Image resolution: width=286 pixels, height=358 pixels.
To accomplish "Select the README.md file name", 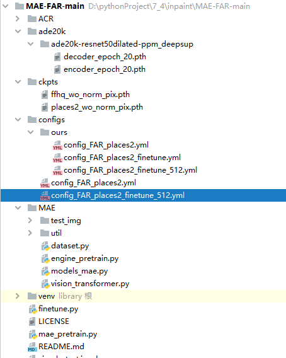I will click(x=61, y=347).
